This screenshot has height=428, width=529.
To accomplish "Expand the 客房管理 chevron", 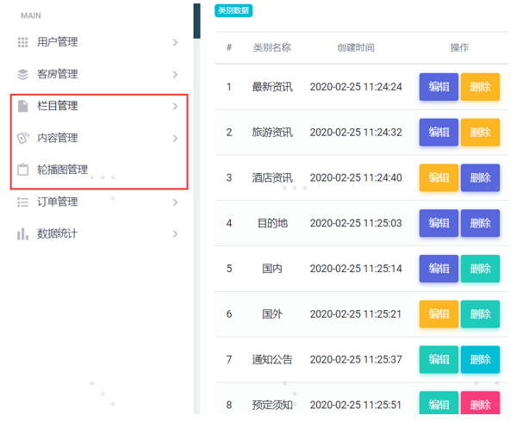I will (x=175, y=74).
